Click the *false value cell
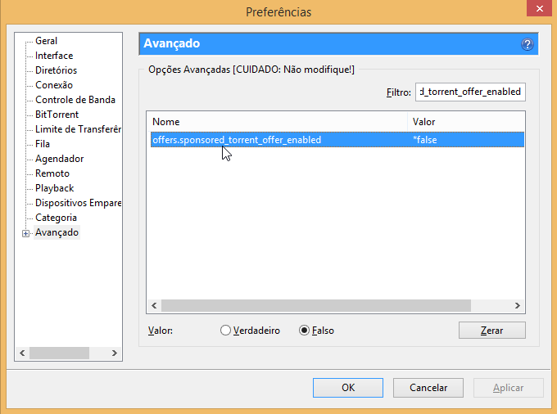557x414 pixels. (425, 140)
